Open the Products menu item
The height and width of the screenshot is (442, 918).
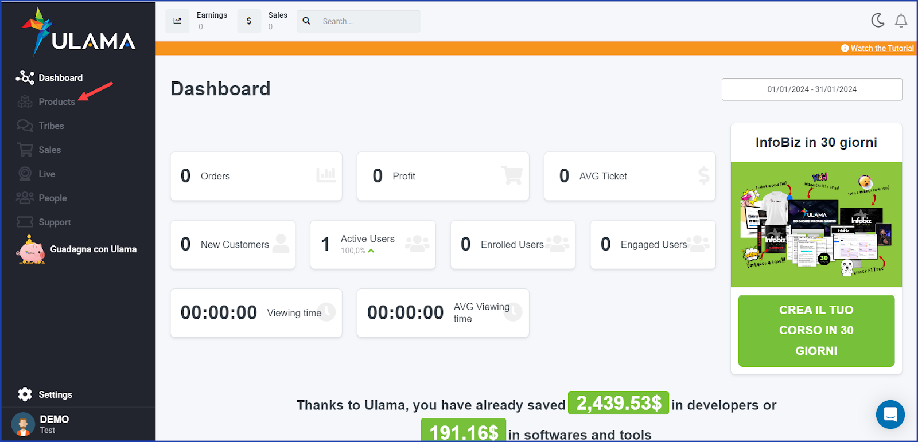[57, 101]
